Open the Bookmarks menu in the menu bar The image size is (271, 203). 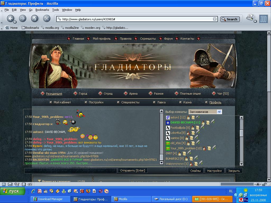(x=42, y=10)
